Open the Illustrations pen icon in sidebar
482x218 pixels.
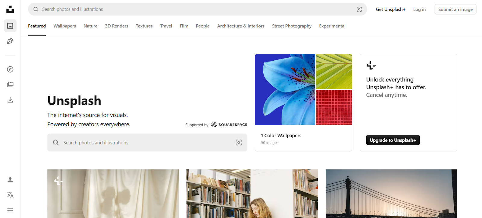tap(10, 41)
